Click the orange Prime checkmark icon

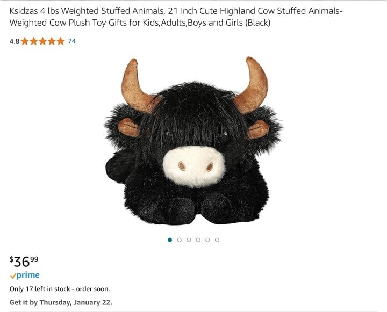(x=13, y=276)
